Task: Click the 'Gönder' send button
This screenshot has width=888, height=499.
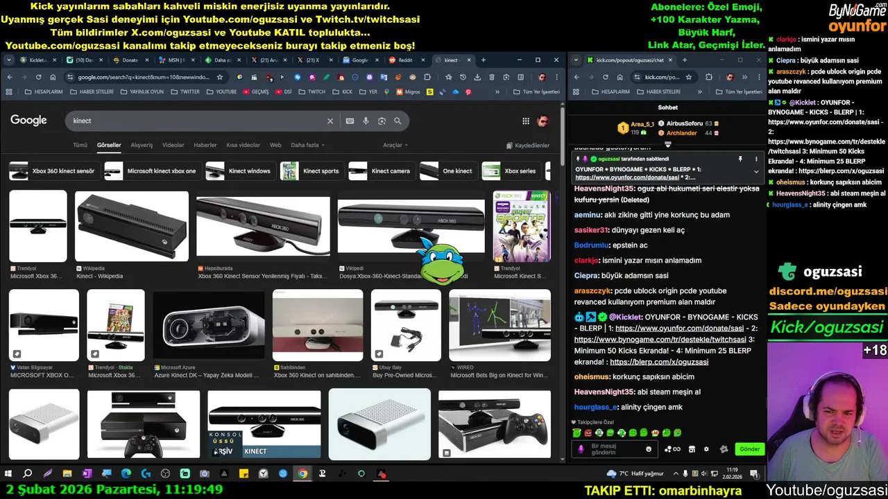Action: coord(749,449)
